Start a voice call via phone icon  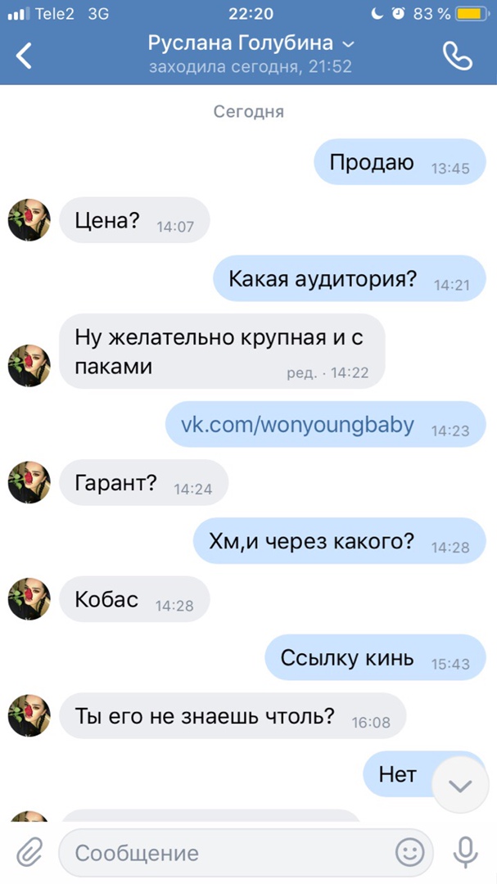coord(458,56)
